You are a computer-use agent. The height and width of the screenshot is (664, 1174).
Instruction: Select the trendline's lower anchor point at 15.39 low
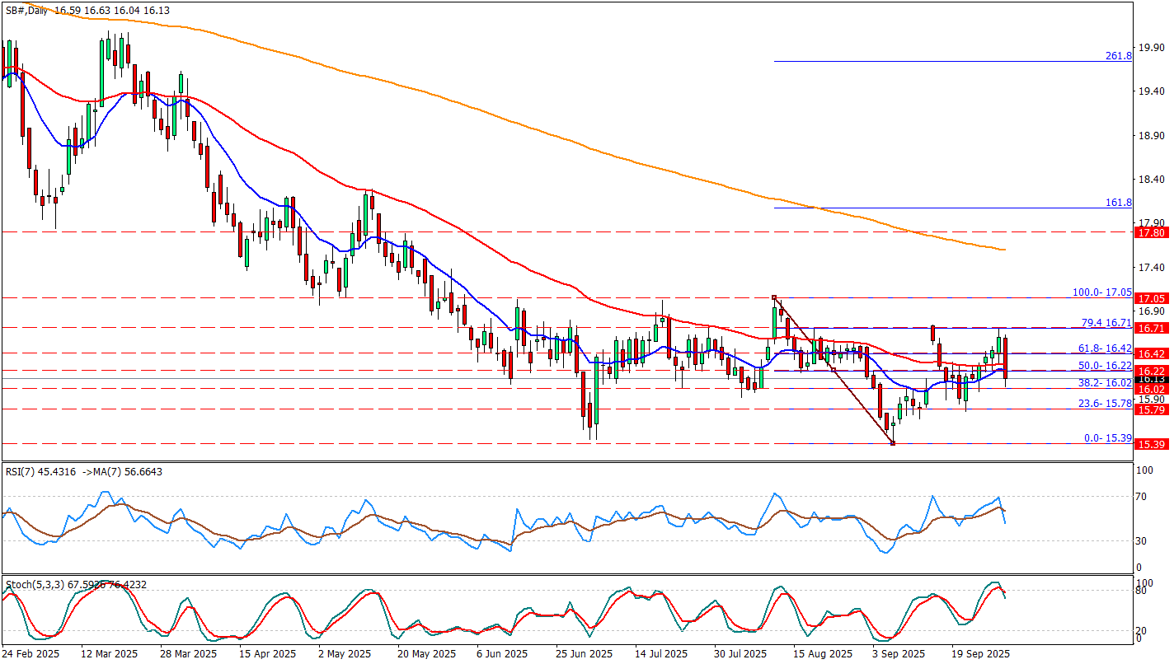[893, 443]
